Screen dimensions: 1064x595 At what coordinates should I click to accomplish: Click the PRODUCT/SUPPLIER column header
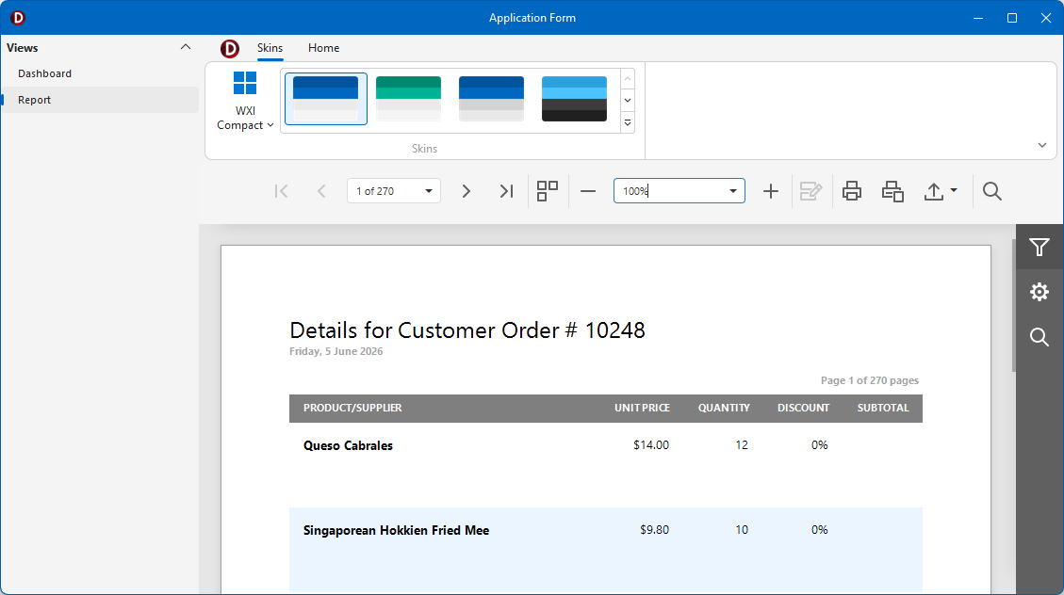click(x=352, y=408)
